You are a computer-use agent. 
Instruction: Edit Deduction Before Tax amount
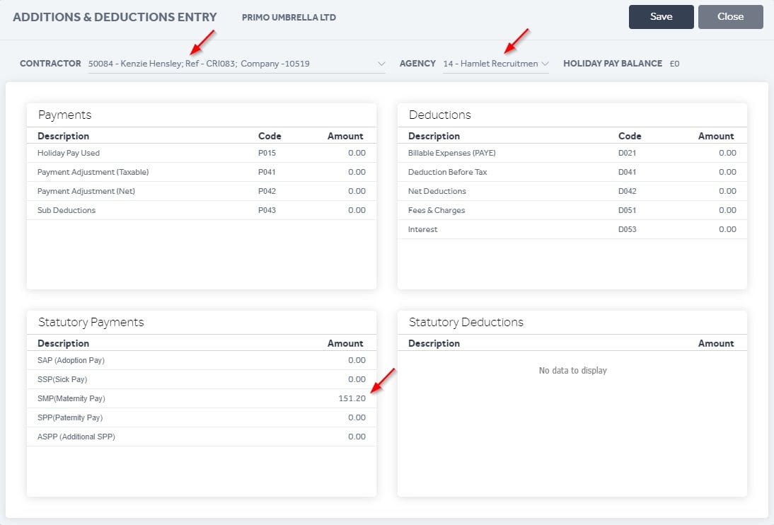pos(727,173)
